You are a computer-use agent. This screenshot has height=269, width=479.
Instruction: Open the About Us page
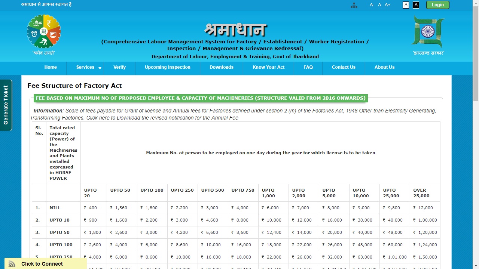tap(384, 68)
